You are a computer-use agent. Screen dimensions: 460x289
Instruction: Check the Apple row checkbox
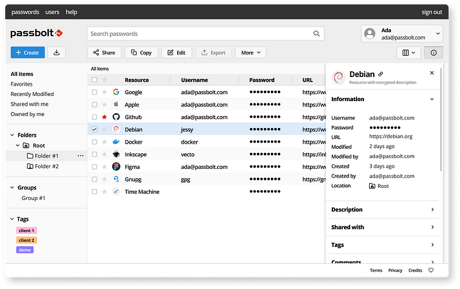94,105
